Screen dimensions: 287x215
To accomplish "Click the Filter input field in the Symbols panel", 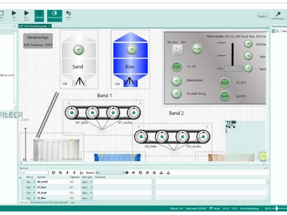I will 34,173.
